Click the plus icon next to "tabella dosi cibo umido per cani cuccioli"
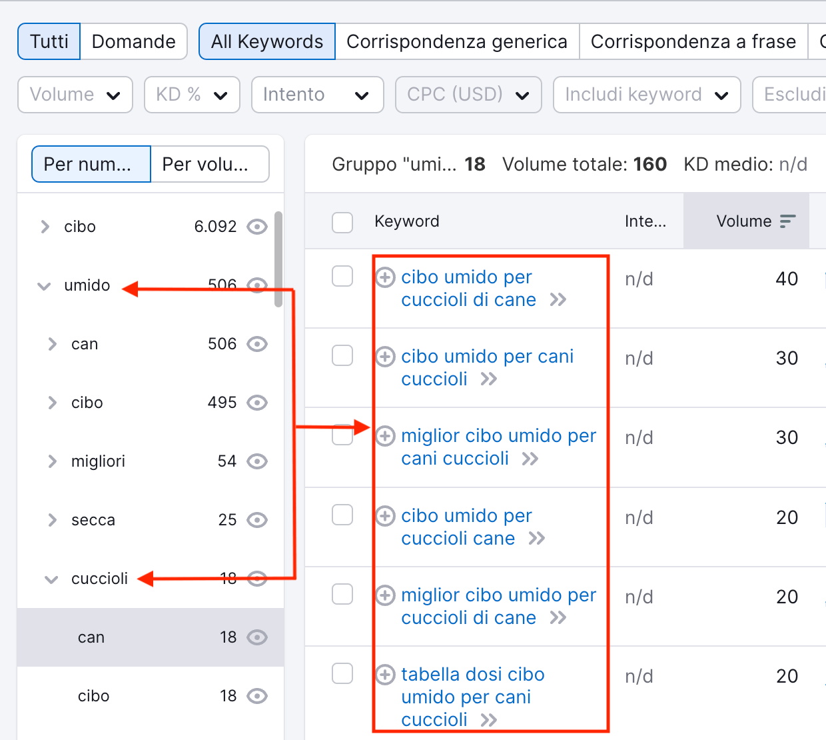The width and height of the screenshot is (826, 740). (385, 674)
